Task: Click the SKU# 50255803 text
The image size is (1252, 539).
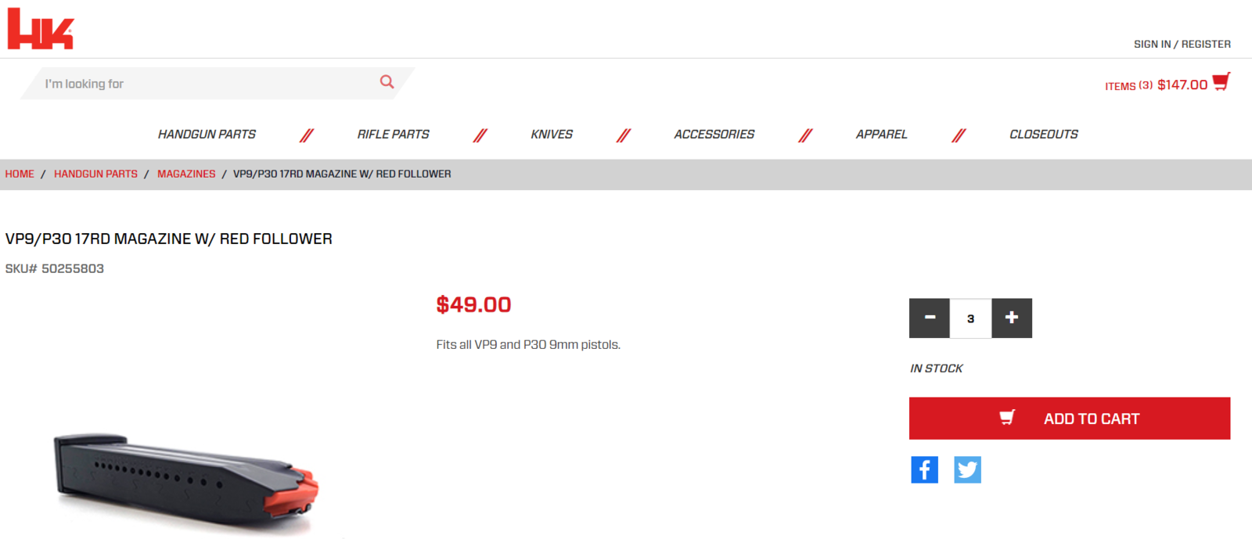Action: point(55,268)
